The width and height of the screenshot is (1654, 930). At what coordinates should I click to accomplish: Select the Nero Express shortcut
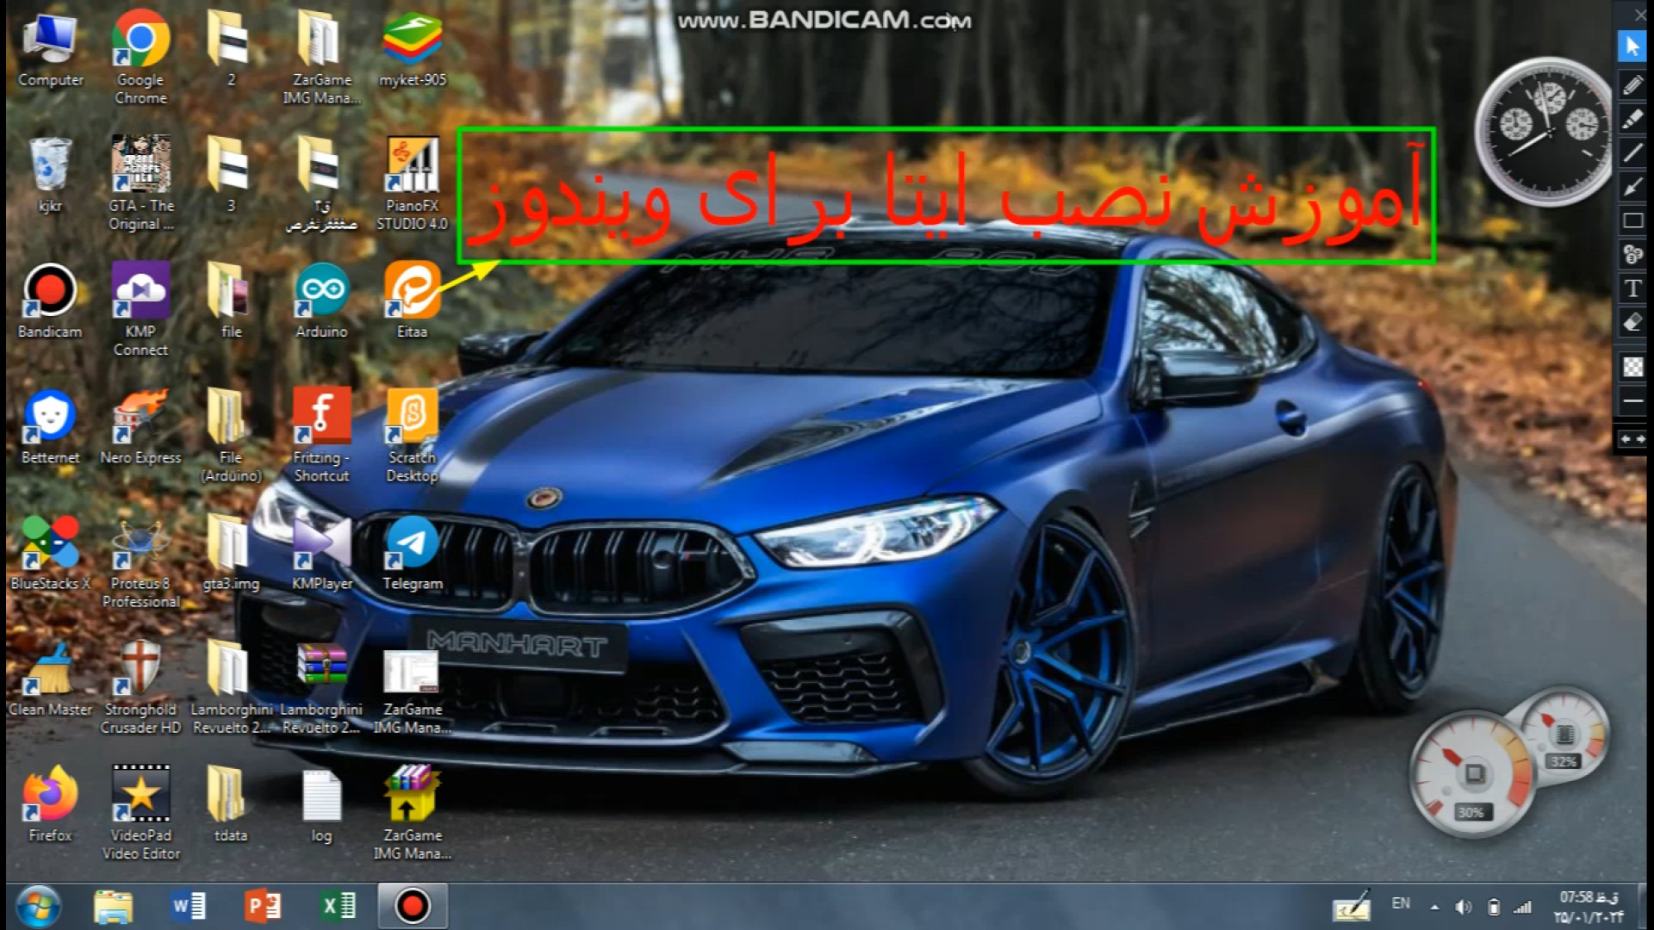(x=140, y=426)
